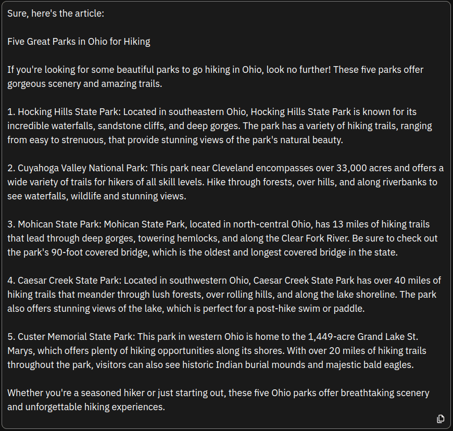Click the 'Caesar Creek State Park:' list heading

69,281
